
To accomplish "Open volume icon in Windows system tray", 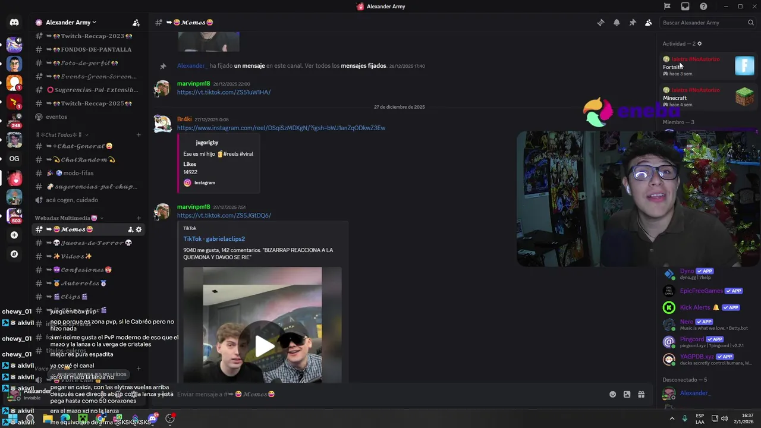I will (724, 418).
